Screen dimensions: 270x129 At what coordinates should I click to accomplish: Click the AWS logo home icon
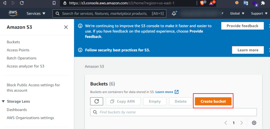tap(13, 13)
